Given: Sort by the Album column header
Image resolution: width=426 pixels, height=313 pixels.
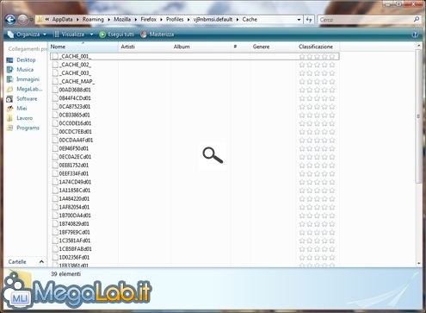Looking at the screenshot, I should 201,47.
